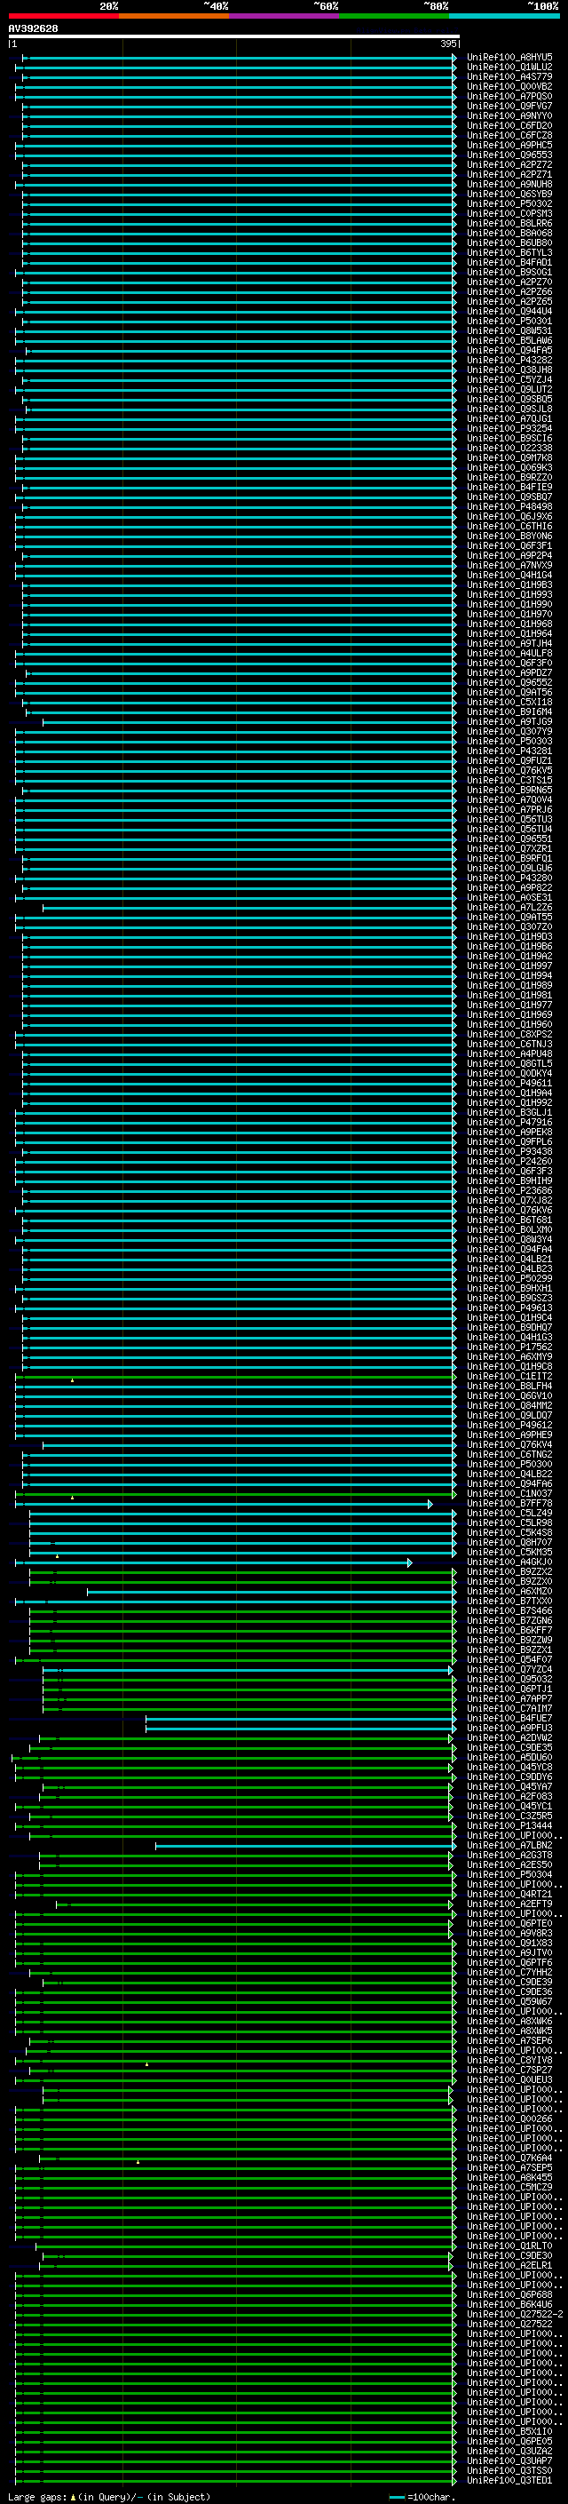568x2504 pixels.
Task: Click the UniRef100_Q54F07 label
Action: click(509, 1660)
